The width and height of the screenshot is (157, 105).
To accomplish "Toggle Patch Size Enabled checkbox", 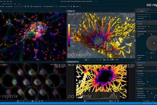I will 147,84.
